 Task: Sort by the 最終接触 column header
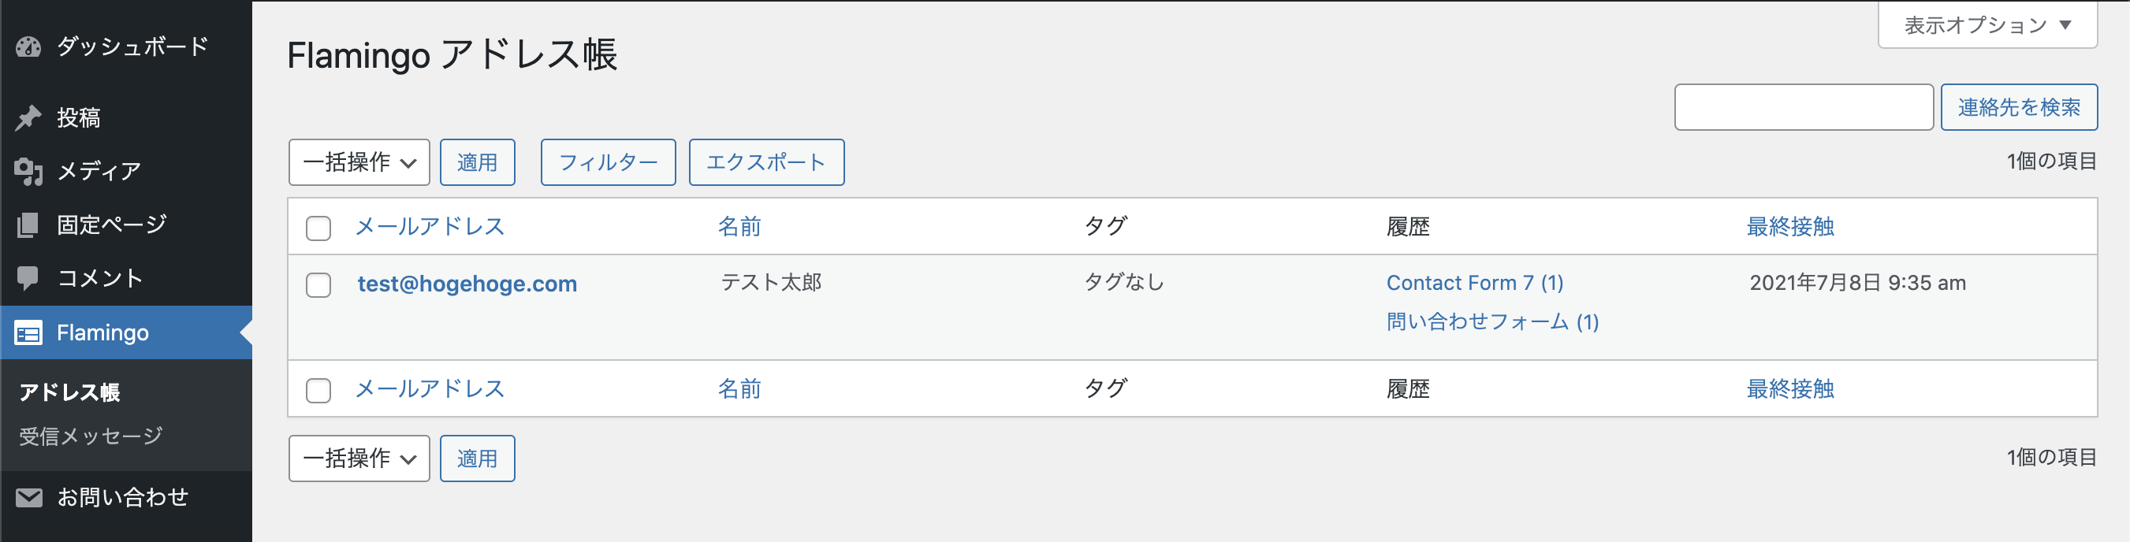click(x=1789, y=226)
